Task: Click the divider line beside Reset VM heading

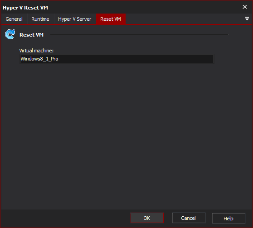Action: (x=139, y=35)
